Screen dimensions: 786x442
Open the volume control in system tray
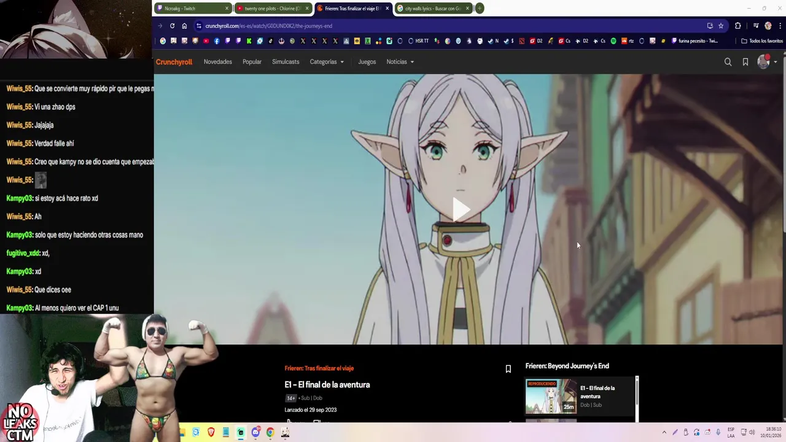(x=752, y=432)
